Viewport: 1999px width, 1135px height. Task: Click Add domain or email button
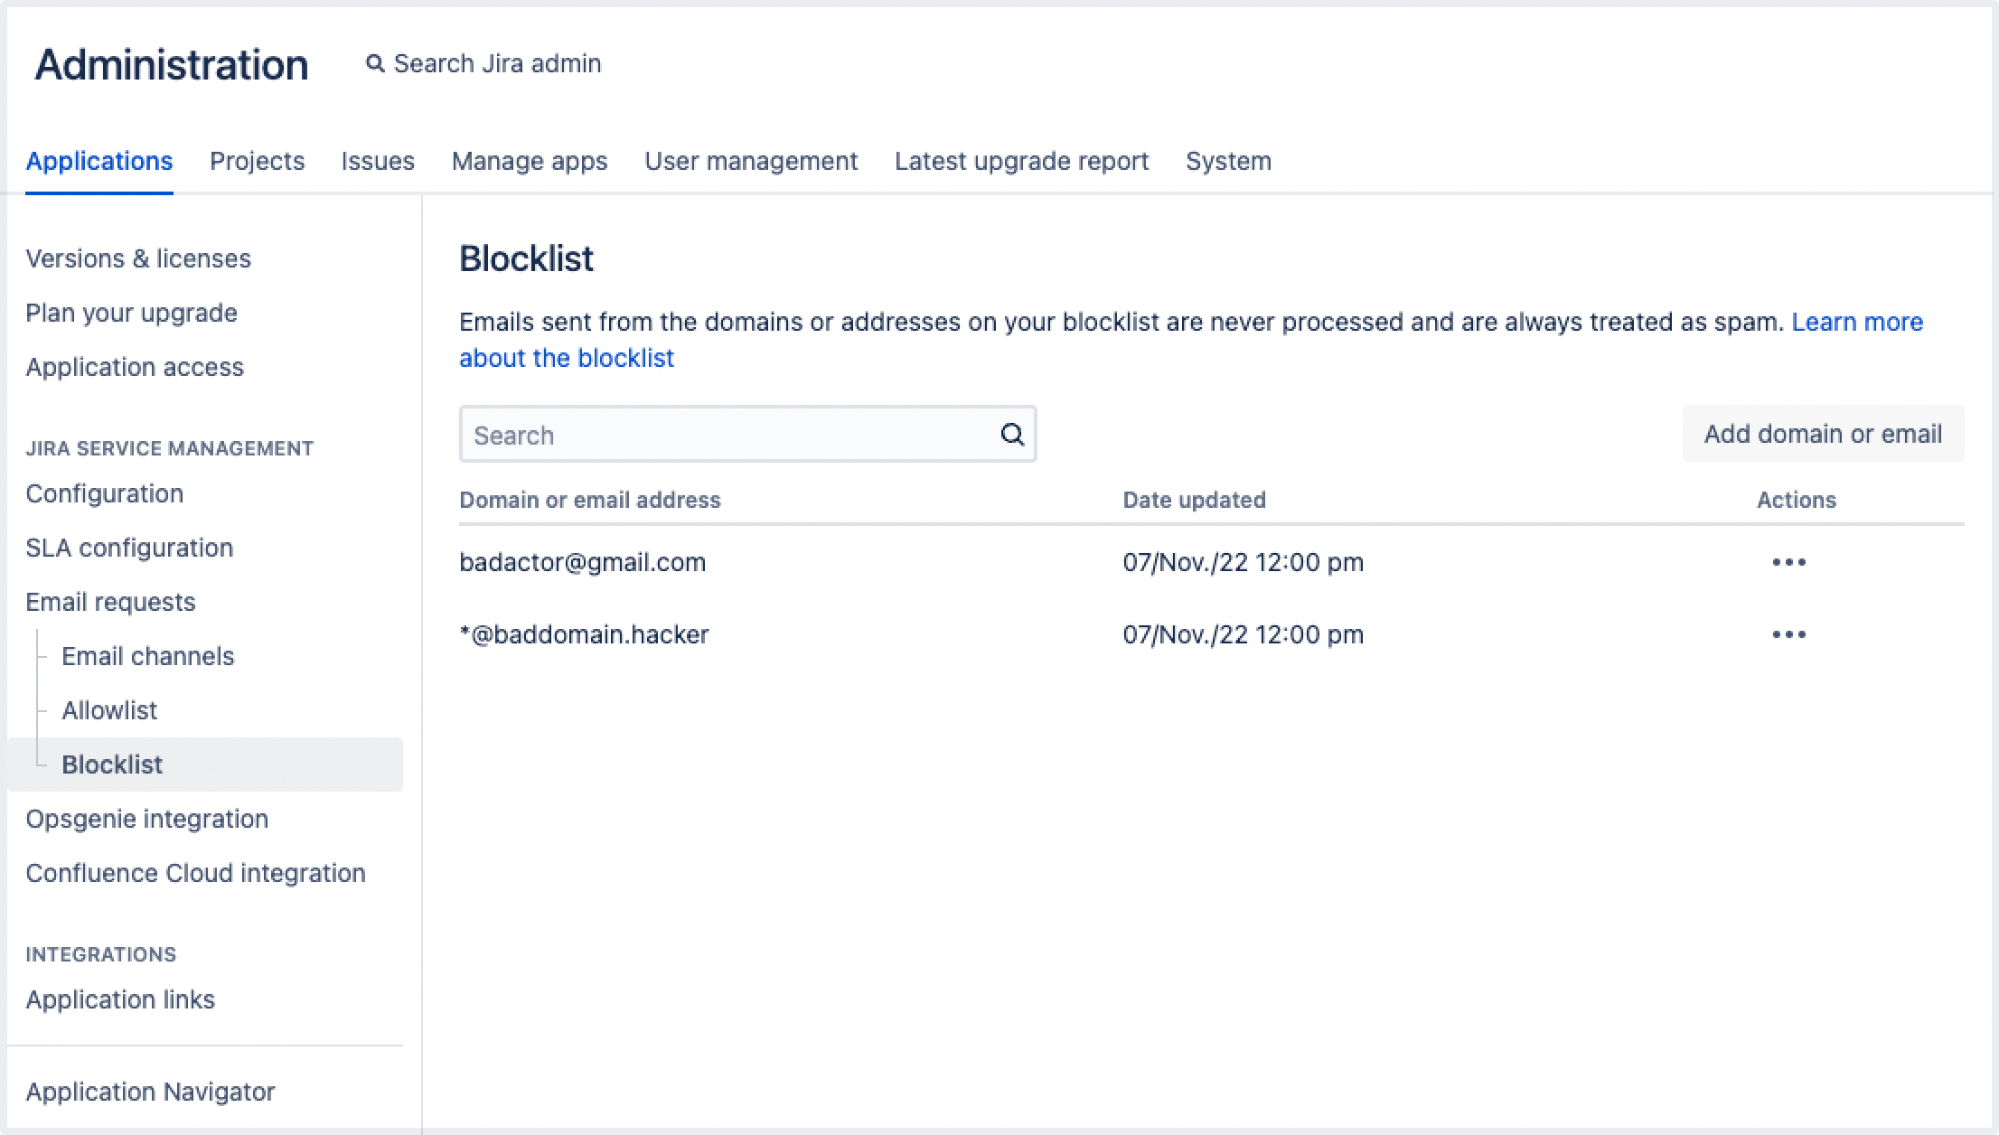(x=1822, y=434)
